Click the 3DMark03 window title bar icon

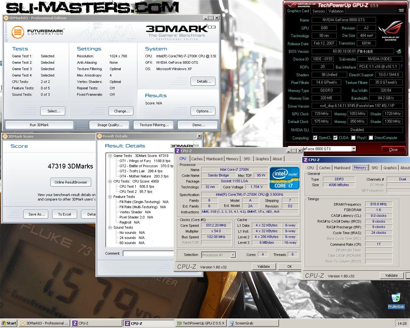(6, 18)
